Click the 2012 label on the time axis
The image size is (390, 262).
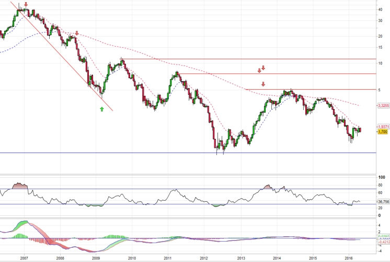point(204,258)
